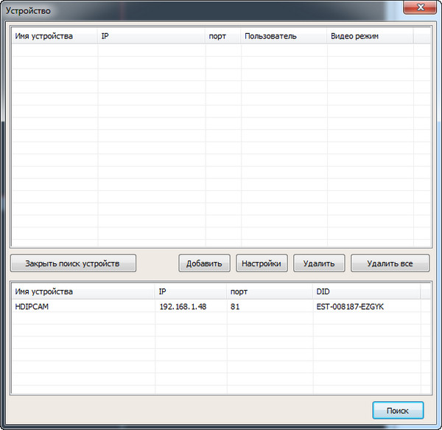This screenshot has height=430, width=442.
Task: Click IP column header in lower list
Action: point(190,291)
